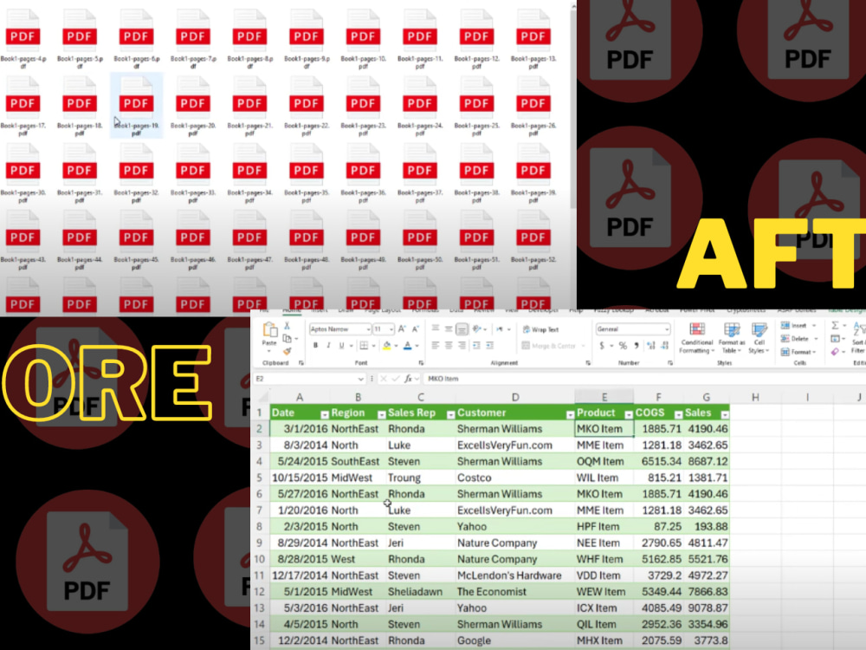Click cell containing McLendon's Hardware

click(515, 575)
